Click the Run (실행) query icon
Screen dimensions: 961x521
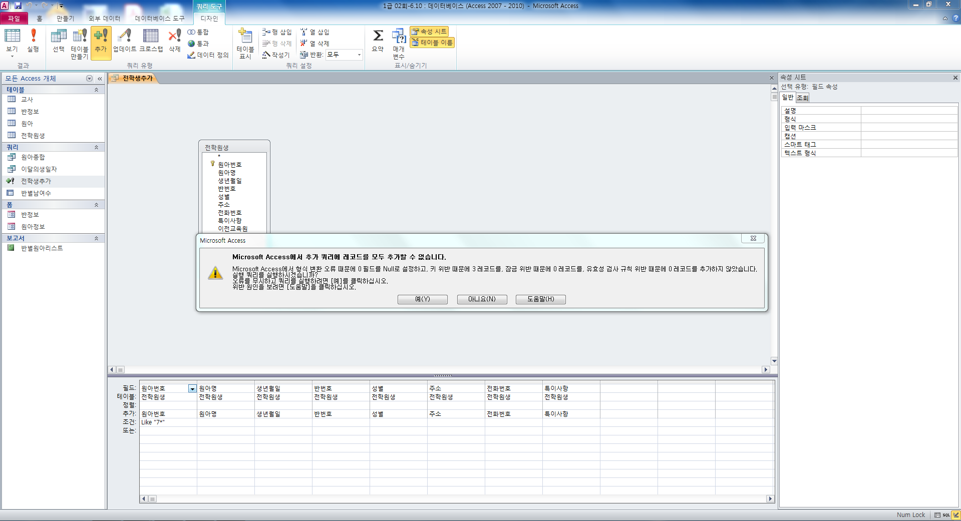point(33,41)
